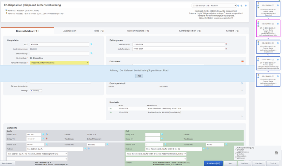The image size is (282, 166).
Task: Refresh the Druckprotokoll list
Action: 242,83
